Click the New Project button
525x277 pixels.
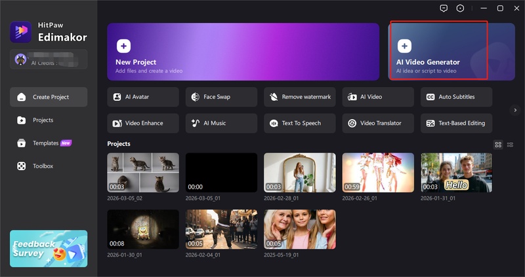(x=243, y=52)
